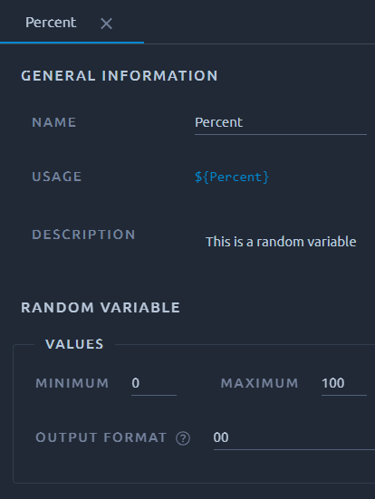Edit the random variable description text
Image resolution: width=375 pixels, height=499 pixels.
pos(281,242)
